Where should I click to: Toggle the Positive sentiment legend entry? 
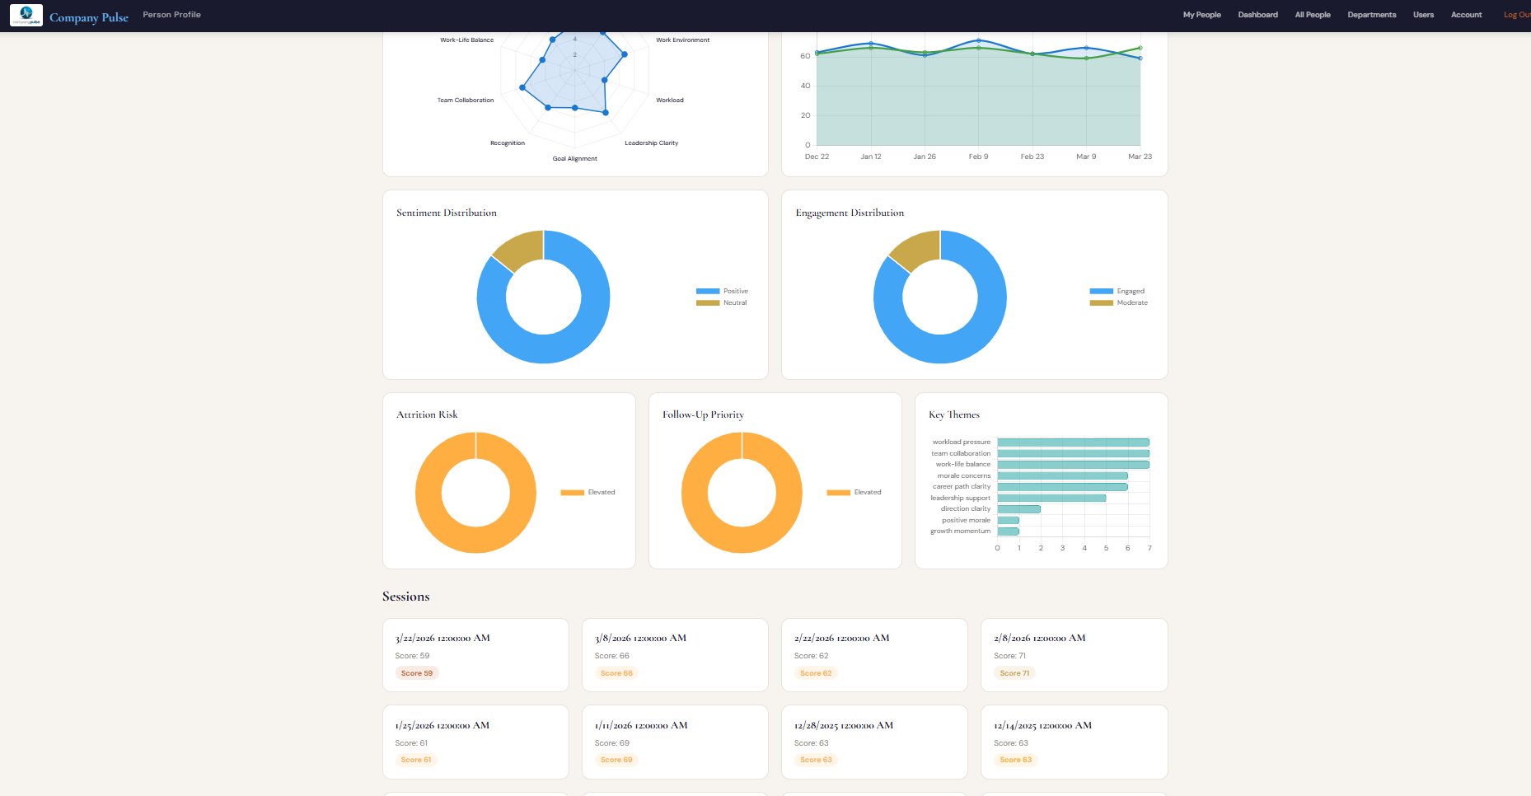tap(723, 291)
